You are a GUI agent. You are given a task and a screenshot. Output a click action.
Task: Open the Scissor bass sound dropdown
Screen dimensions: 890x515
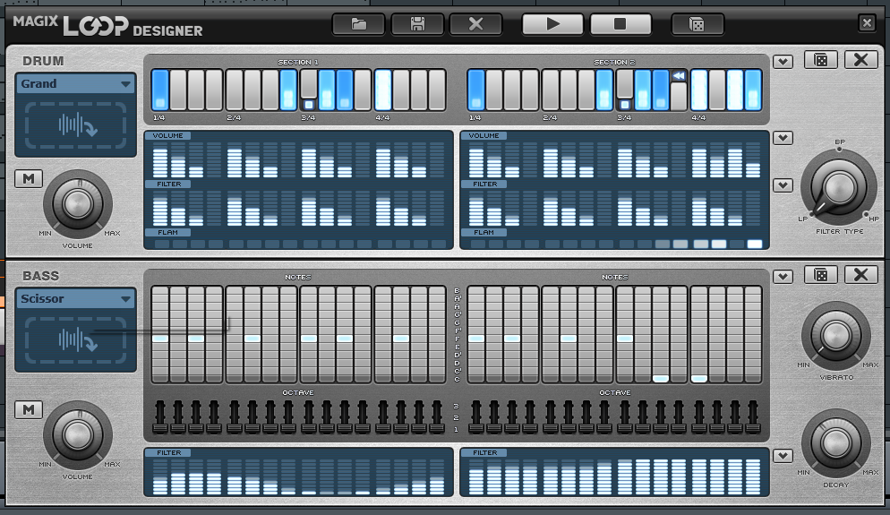(x=75, y=299)
